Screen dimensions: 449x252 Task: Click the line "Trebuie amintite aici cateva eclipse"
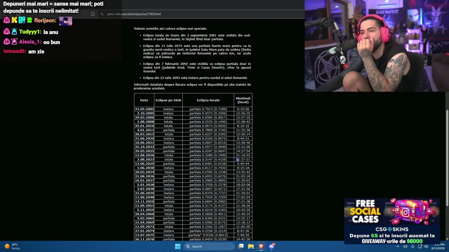coord(170,29)
